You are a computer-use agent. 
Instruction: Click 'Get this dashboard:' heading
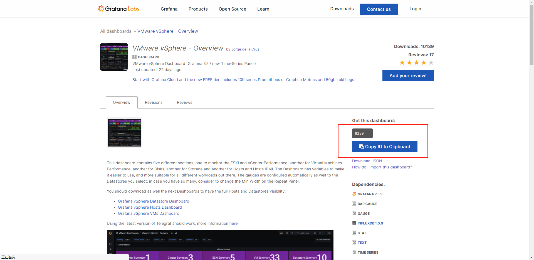coord(374,120)
